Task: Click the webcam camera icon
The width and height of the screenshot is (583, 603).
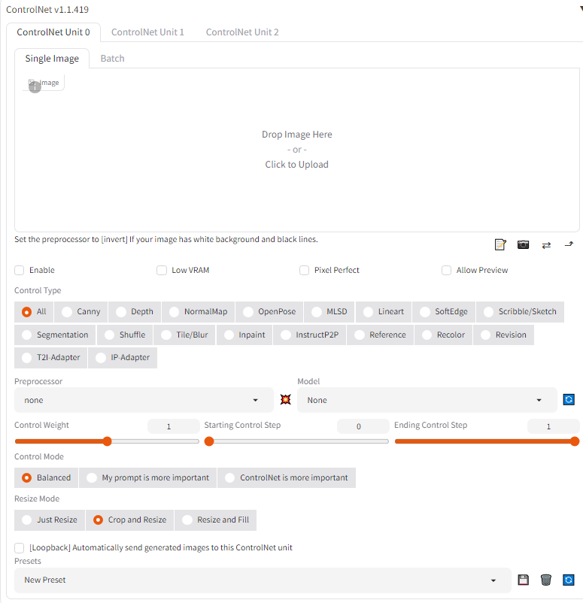Action: coord(523,244)
